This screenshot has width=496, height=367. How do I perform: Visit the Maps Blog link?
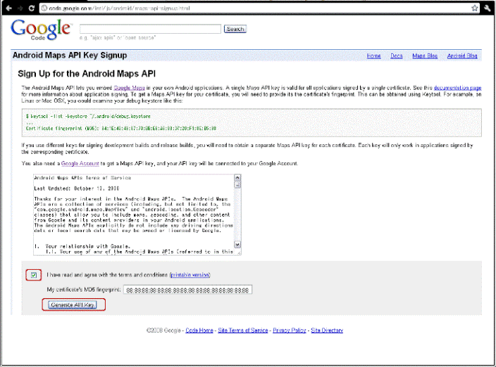click(x=425, y=56)
